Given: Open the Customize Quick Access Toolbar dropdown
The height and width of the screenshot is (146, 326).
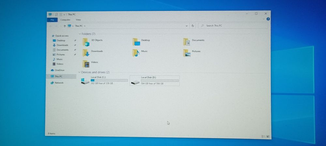Looking at the screenshot, I should tap(64, 15).
